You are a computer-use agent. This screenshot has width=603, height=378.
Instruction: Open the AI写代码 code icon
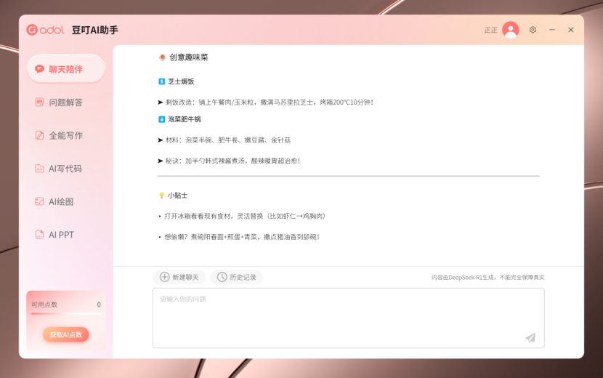(39, 168)
